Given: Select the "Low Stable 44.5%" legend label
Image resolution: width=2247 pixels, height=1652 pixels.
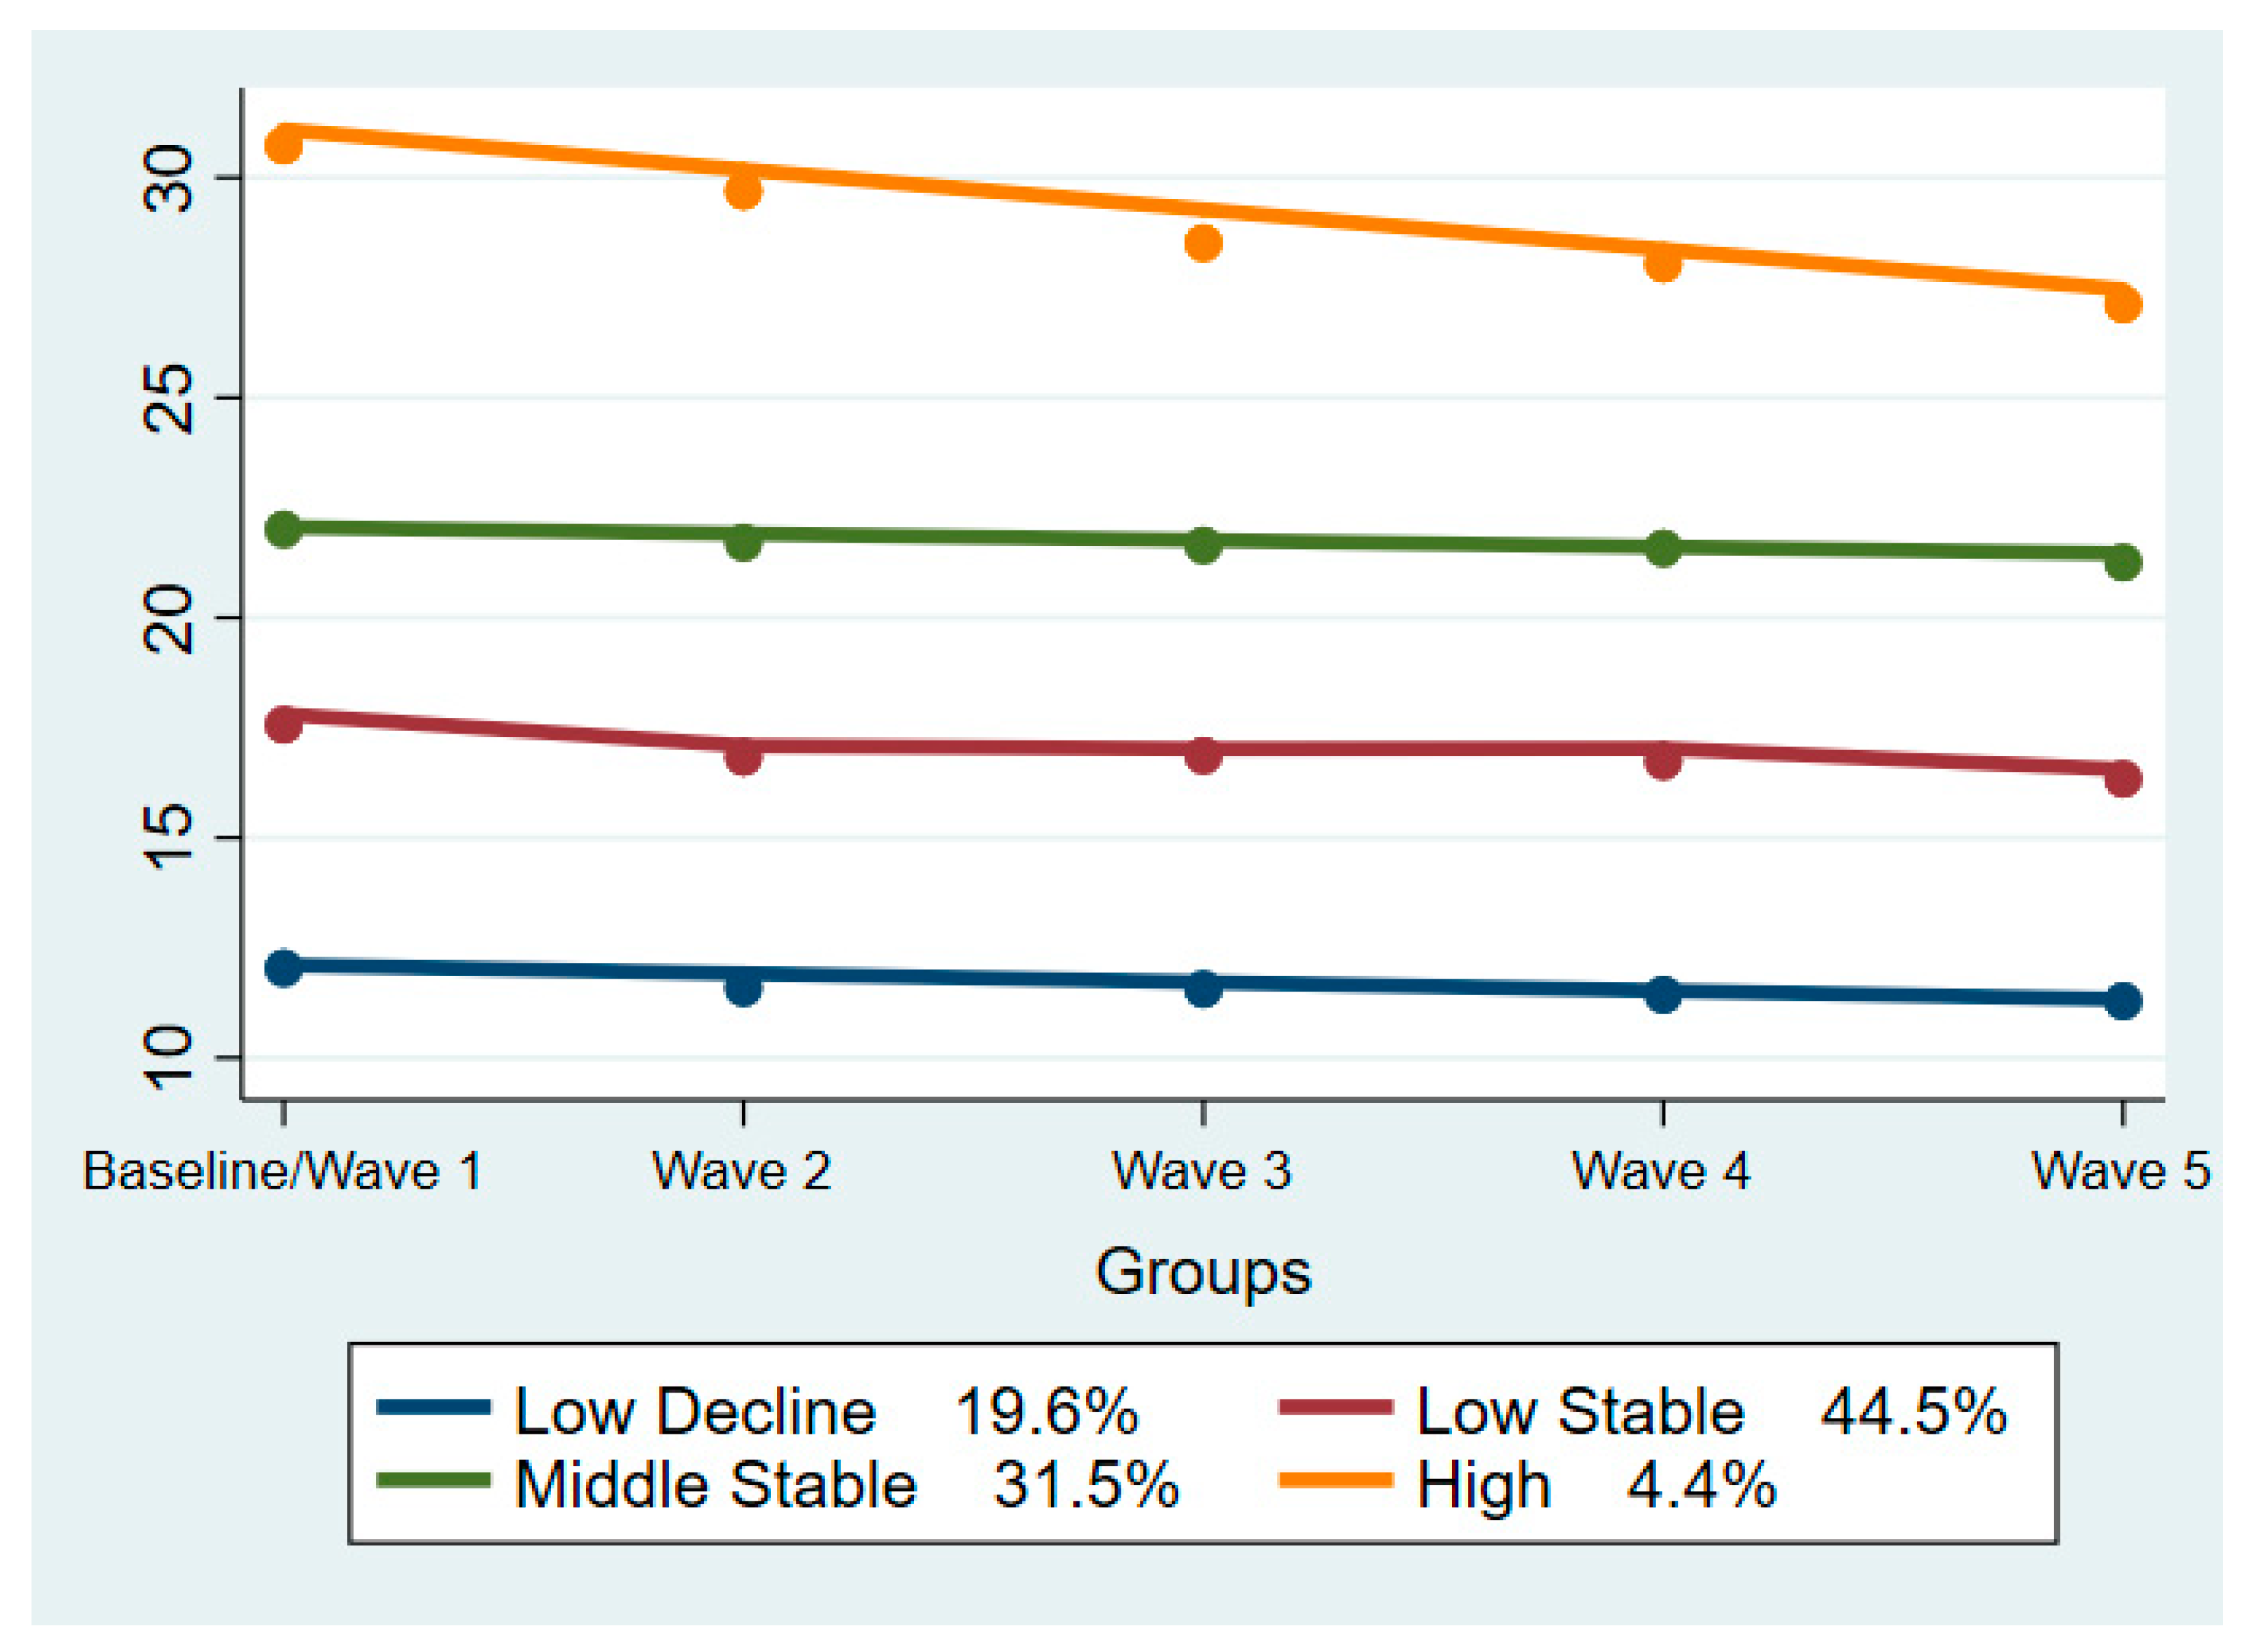Looking at the screenshot, I should click(x=1711, y=1411).
